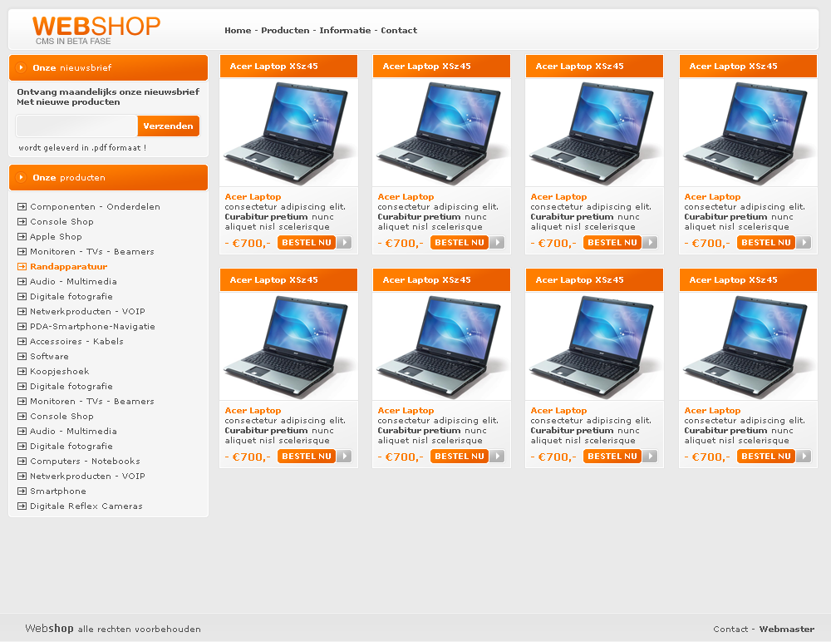The height and width of the screenshot is (642, 831).
Task: Click the arrow icon beside Koopjeshoek
Action: tap(22, 372)
